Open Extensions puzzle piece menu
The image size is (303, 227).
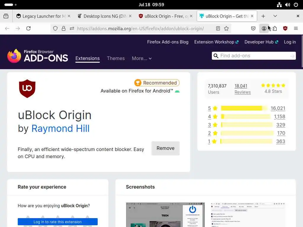[275, 29]
